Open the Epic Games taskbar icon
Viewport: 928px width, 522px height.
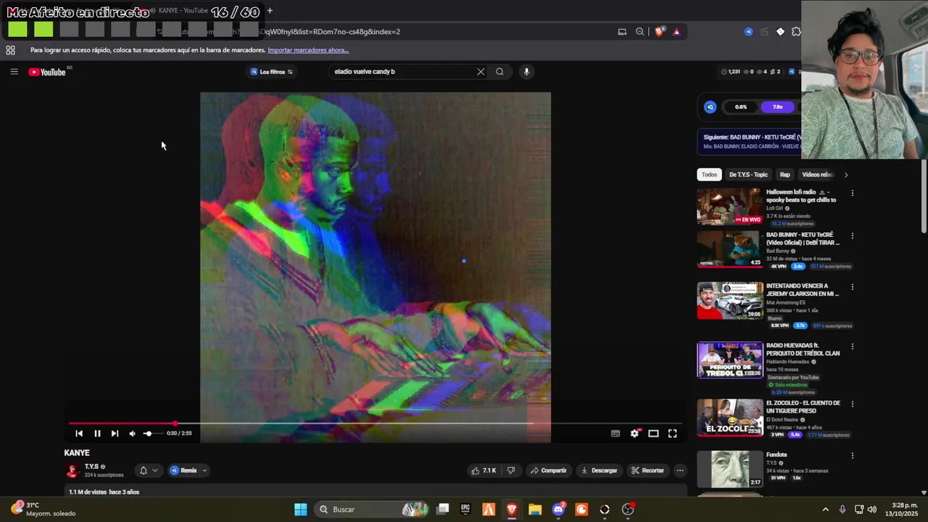coord(465,510)
